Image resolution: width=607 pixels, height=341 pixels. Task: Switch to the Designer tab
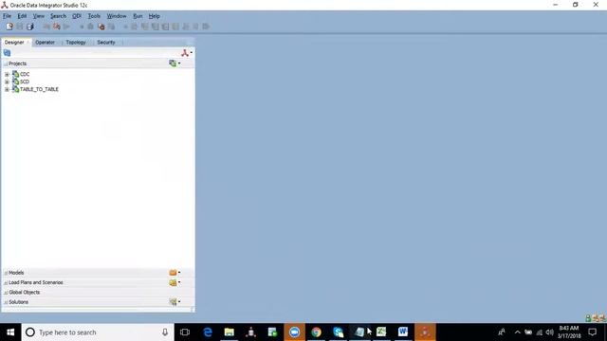point(14,42)
